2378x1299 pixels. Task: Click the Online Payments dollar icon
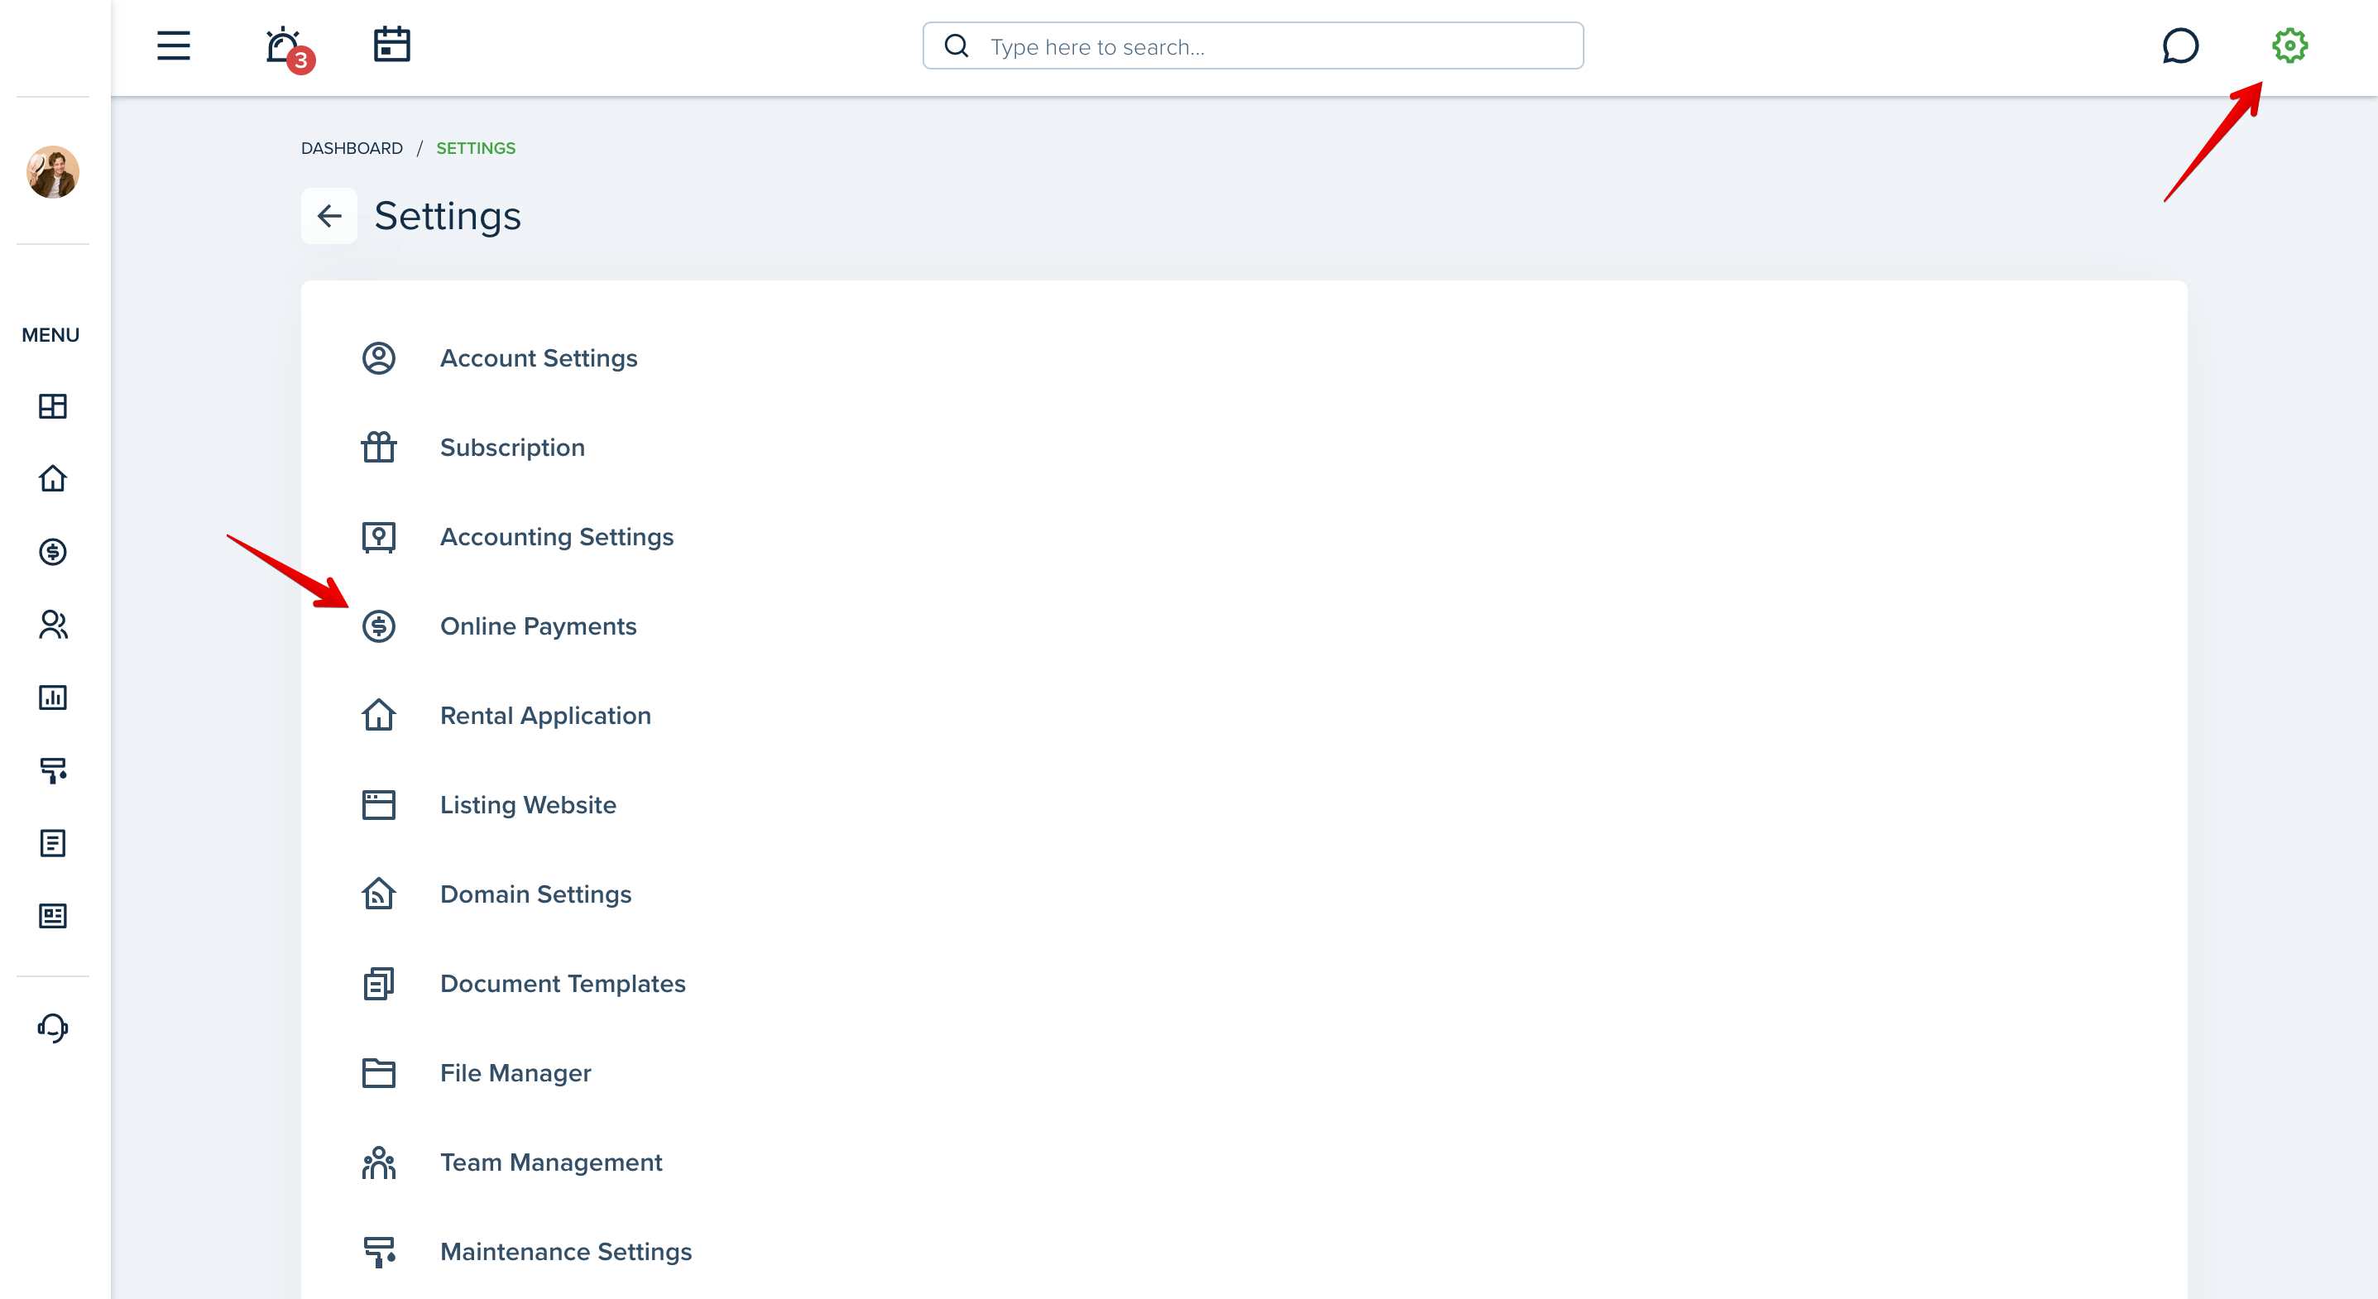(x=378, y=626)
